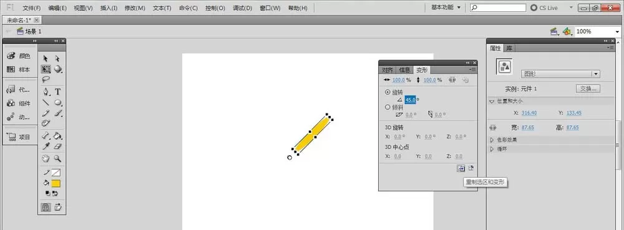Open the 图形 instance type dropdown

coord(560,74)
